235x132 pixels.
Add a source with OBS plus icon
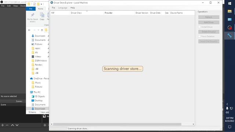[x=45, y=125]
